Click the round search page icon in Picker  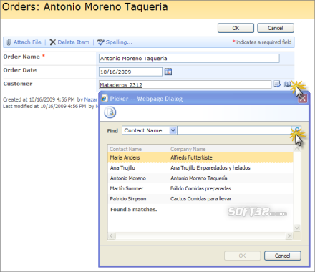click(110, 112)
